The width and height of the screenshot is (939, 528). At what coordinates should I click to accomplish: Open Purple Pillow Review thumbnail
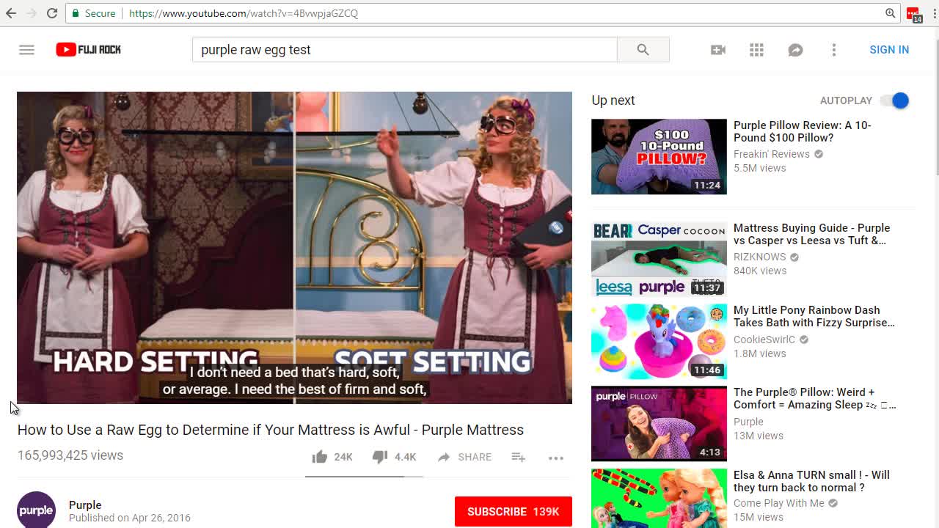tap(659, 157)
